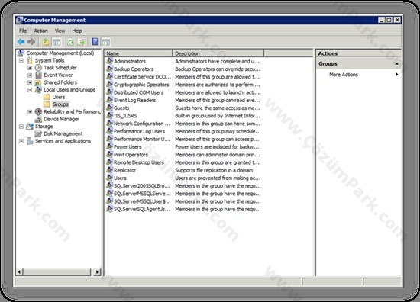Open the View menu

pos(60,31)
